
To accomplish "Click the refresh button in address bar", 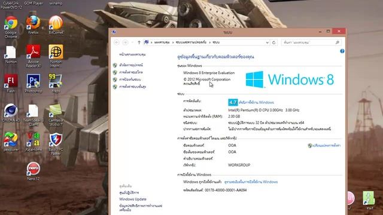I will [274, 42].
